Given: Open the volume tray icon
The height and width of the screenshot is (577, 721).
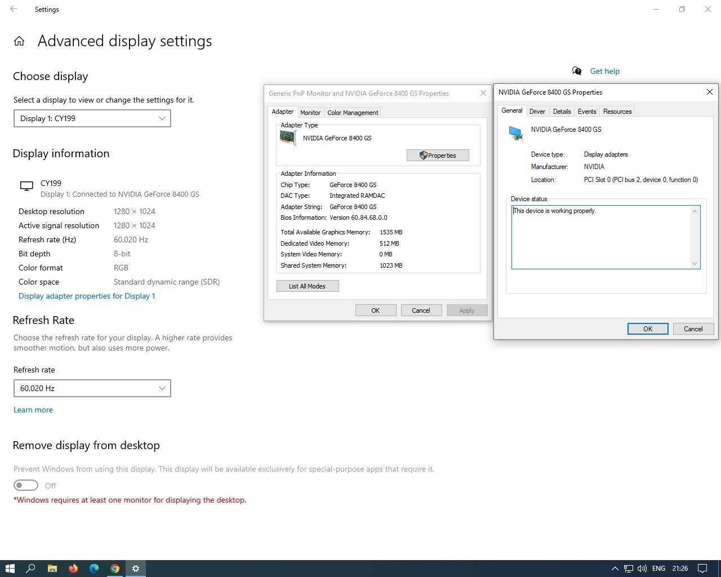Looking at the screenshot, I should click(642, 569).
